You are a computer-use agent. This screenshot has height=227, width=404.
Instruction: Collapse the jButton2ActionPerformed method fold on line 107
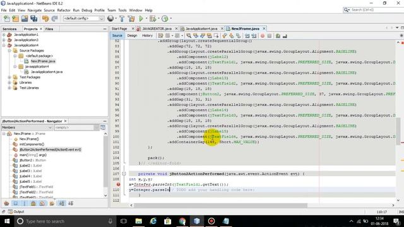124,174
